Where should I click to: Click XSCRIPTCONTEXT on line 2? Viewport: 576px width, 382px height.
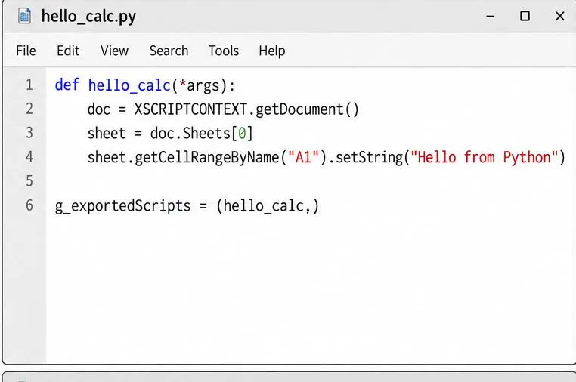point(190,109)
